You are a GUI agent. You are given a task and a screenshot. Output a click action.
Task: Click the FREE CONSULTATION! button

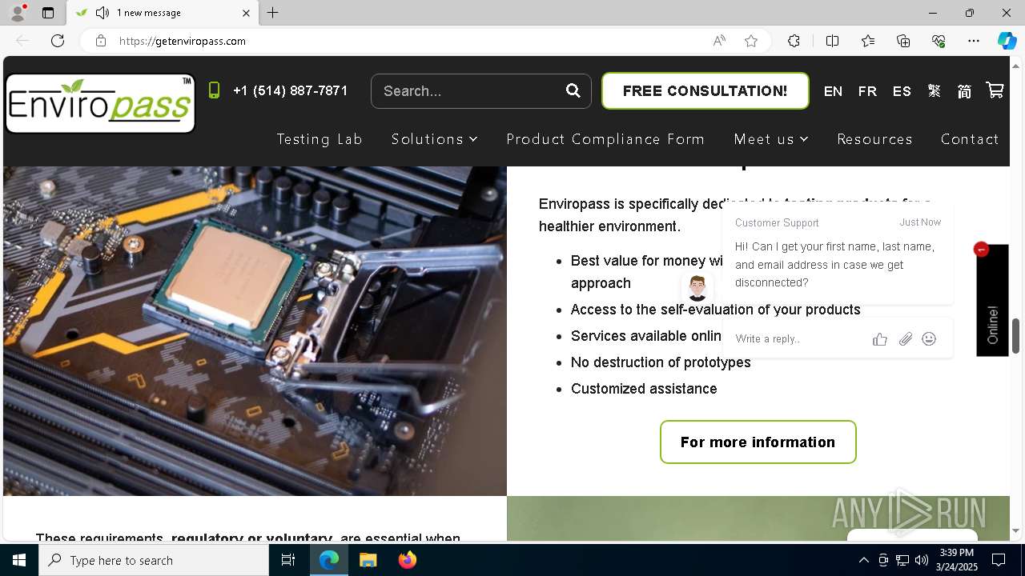point(705,91)
